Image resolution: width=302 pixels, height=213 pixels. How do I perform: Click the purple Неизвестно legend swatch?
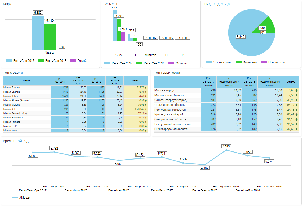click(x=264, y=62)
